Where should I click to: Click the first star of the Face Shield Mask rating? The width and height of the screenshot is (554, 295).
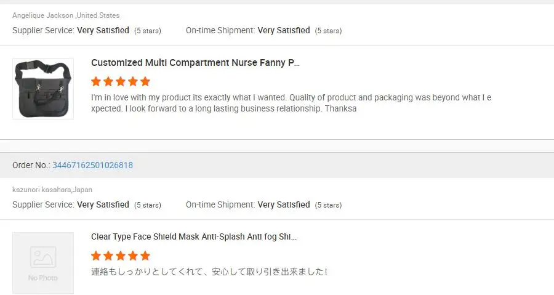(96, 256)
